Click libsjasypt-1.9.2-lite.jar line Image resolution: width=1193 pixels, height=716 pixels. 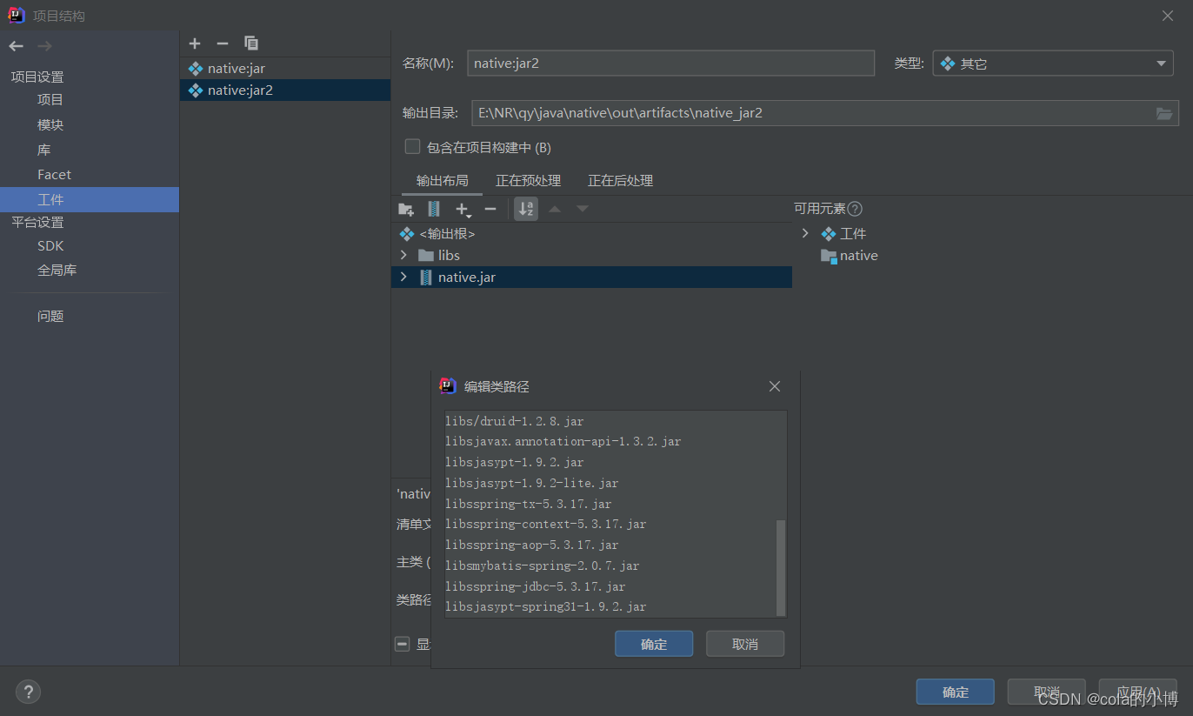pos(532,483)
